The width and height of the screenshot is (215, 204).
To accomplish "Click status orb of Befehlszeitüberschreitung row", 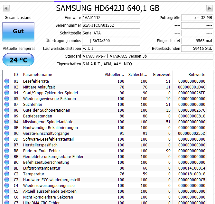I will [x=7, y=162].
